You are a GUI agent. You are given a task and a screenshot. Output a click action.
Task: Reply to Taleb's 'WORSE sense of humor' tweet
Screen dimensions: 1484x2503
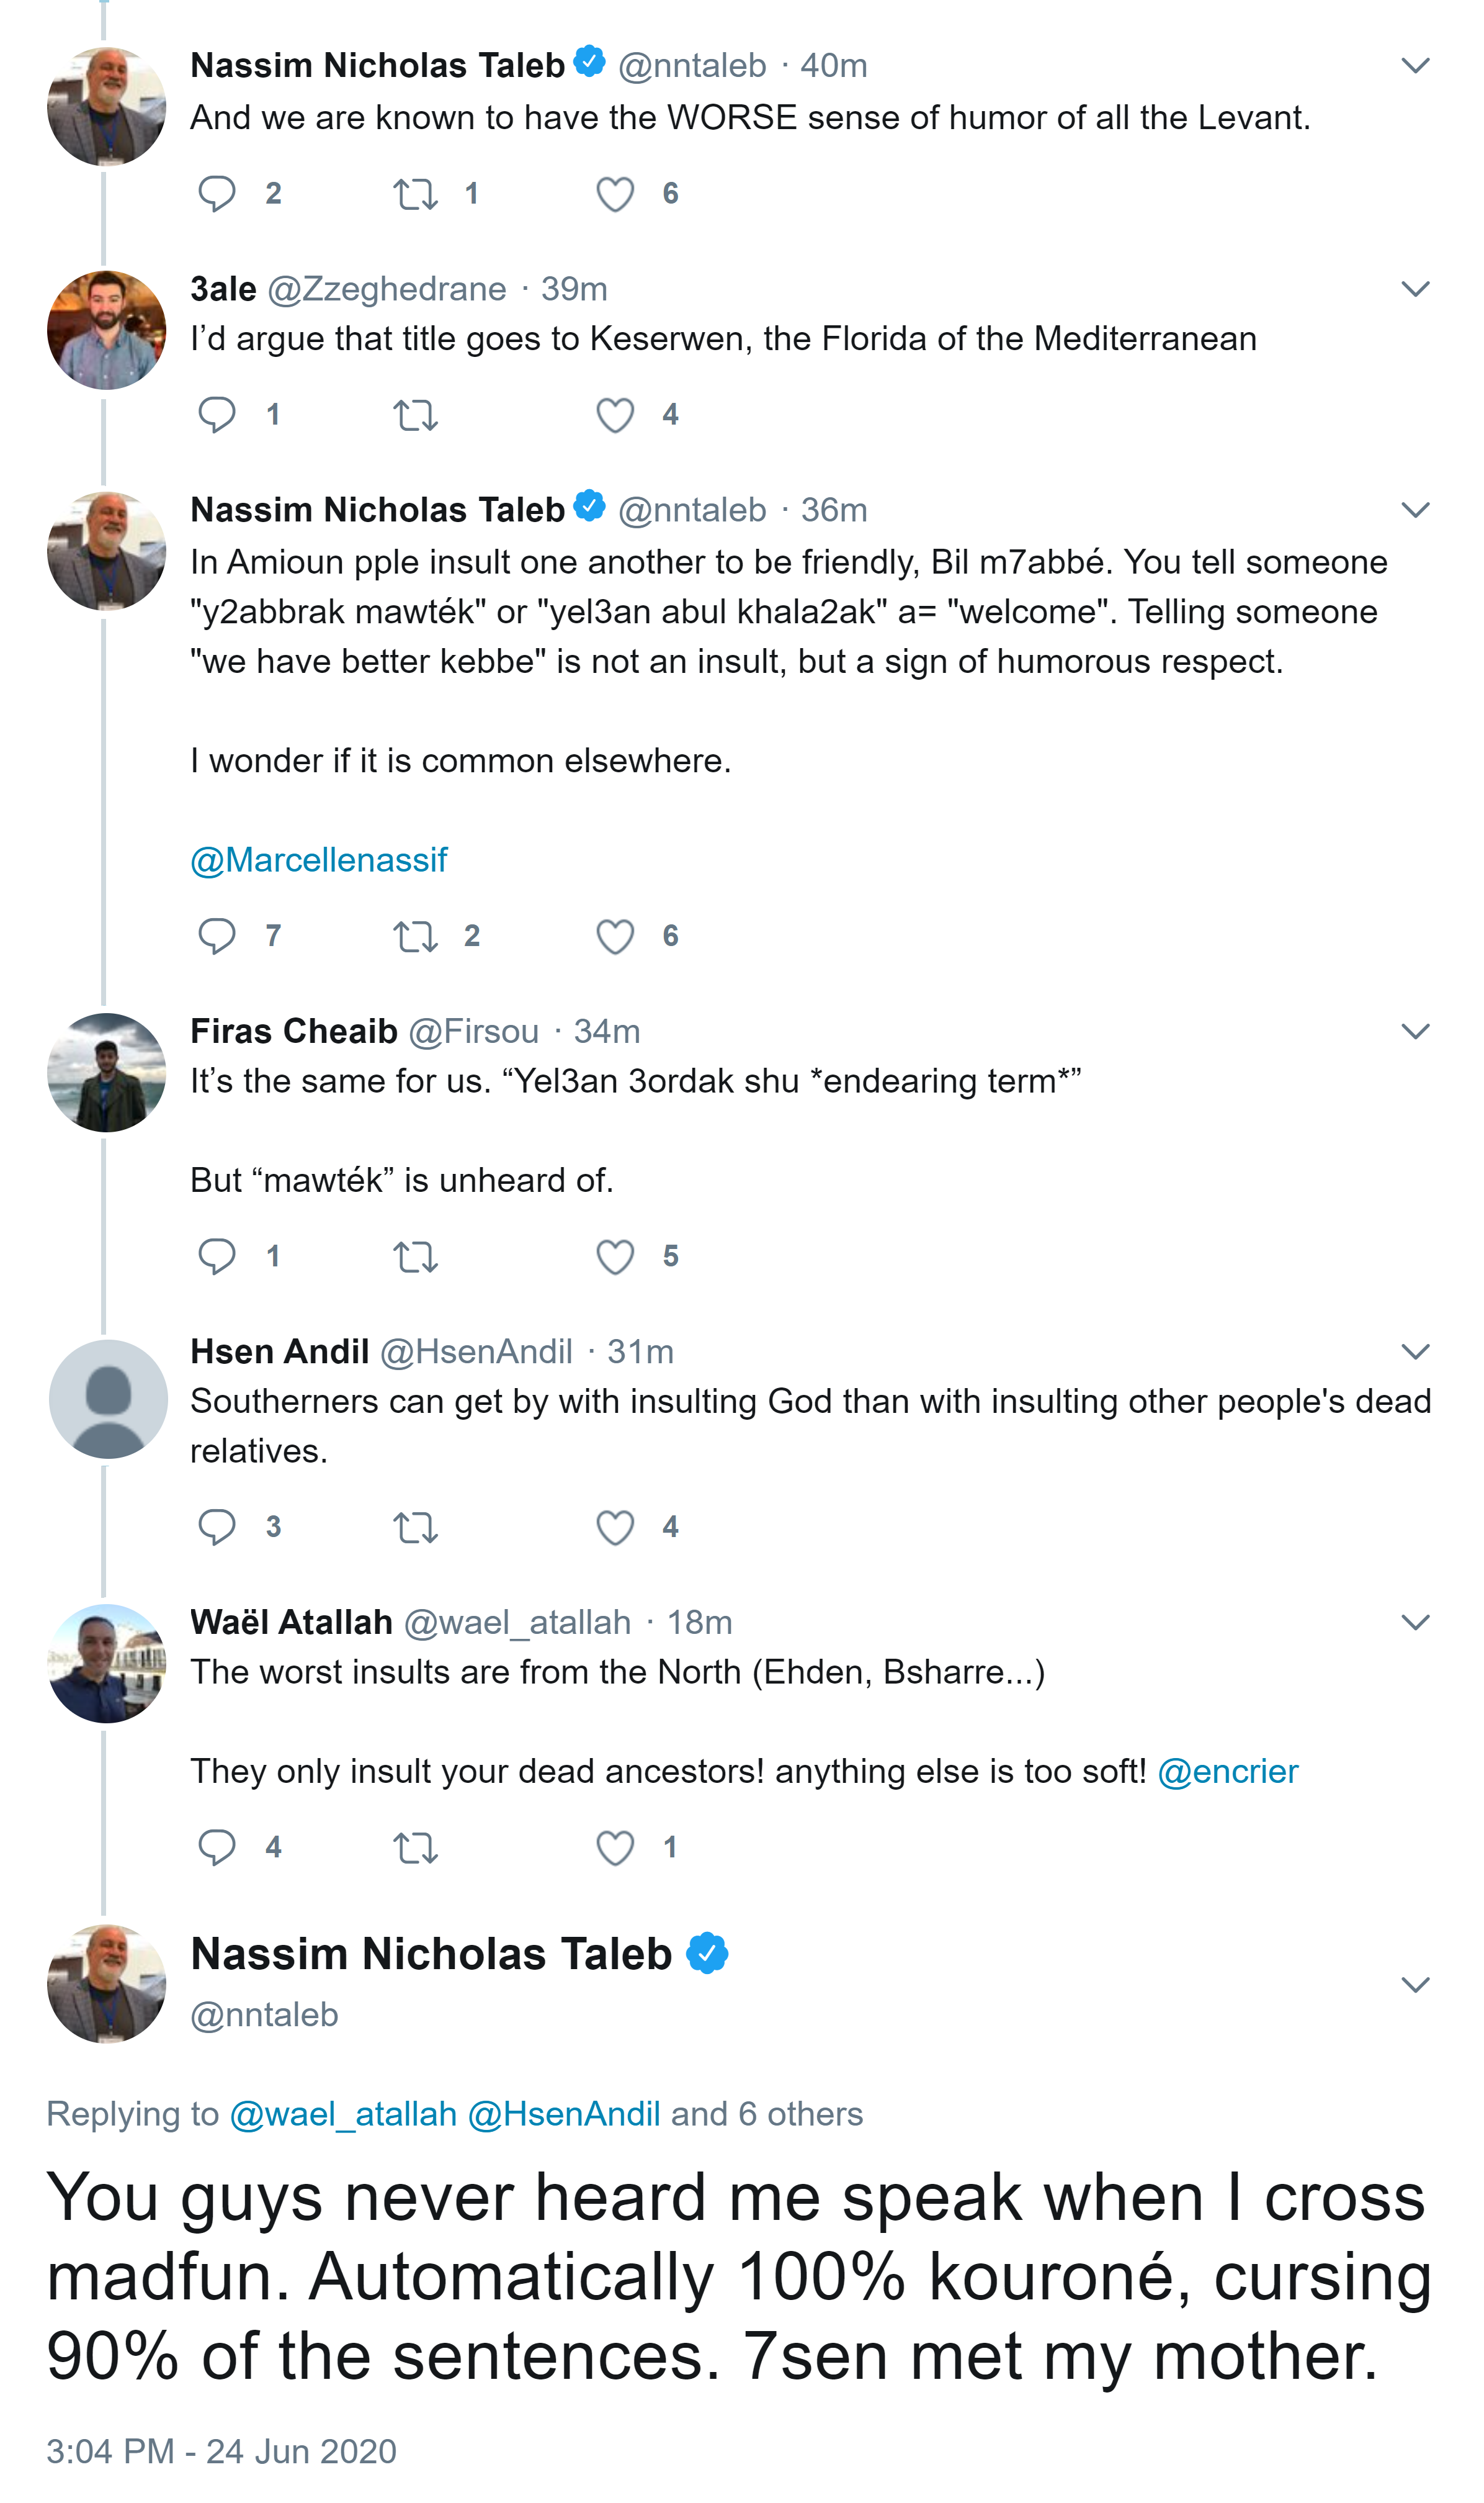click(x=216, y=193)
